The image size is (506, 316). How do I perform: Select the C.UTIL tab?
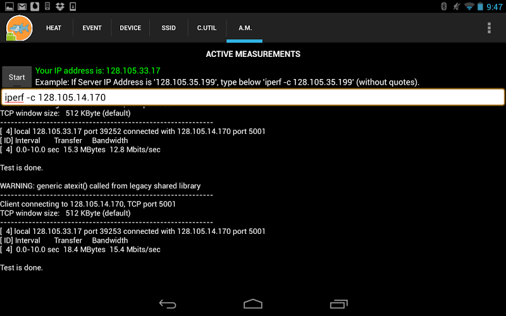[x=207, y=28]
